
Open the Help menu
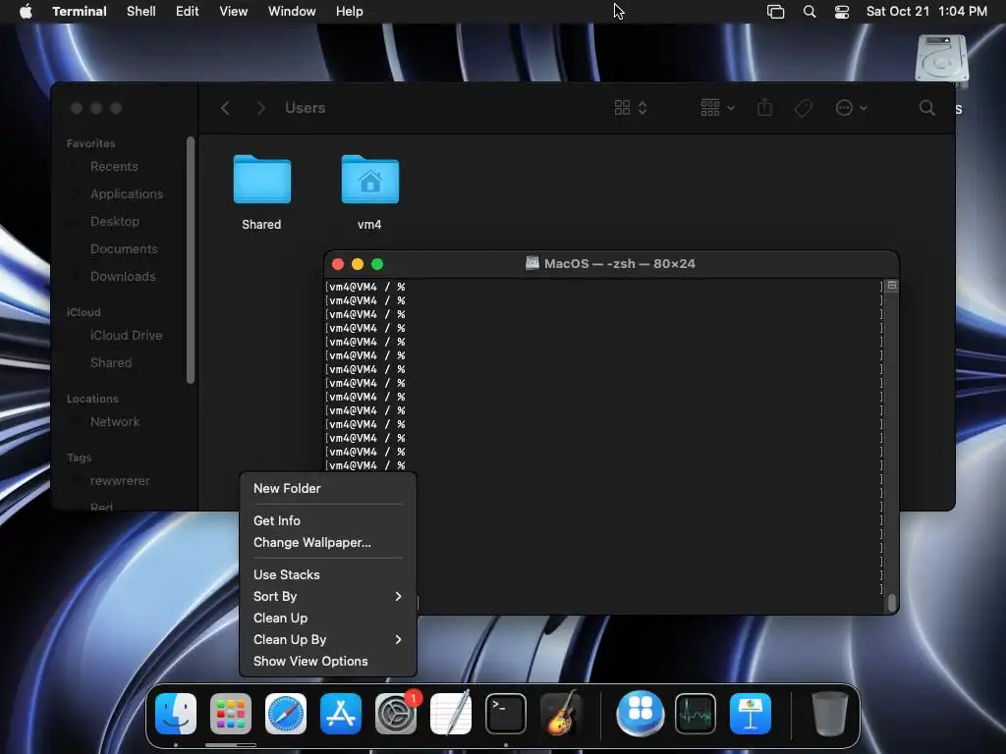click(x=350, y=12)
